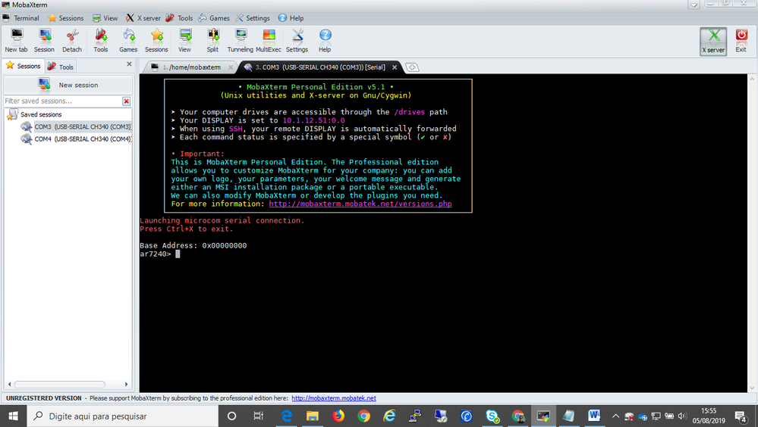Click the Exit power icon

click(741, 41)
